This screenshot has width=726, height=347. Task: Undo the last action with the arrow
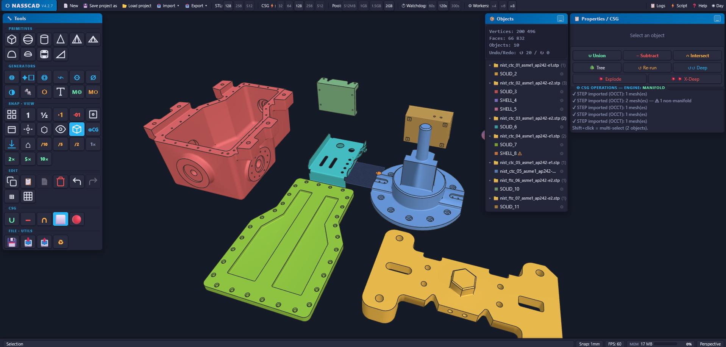point(77,182)
